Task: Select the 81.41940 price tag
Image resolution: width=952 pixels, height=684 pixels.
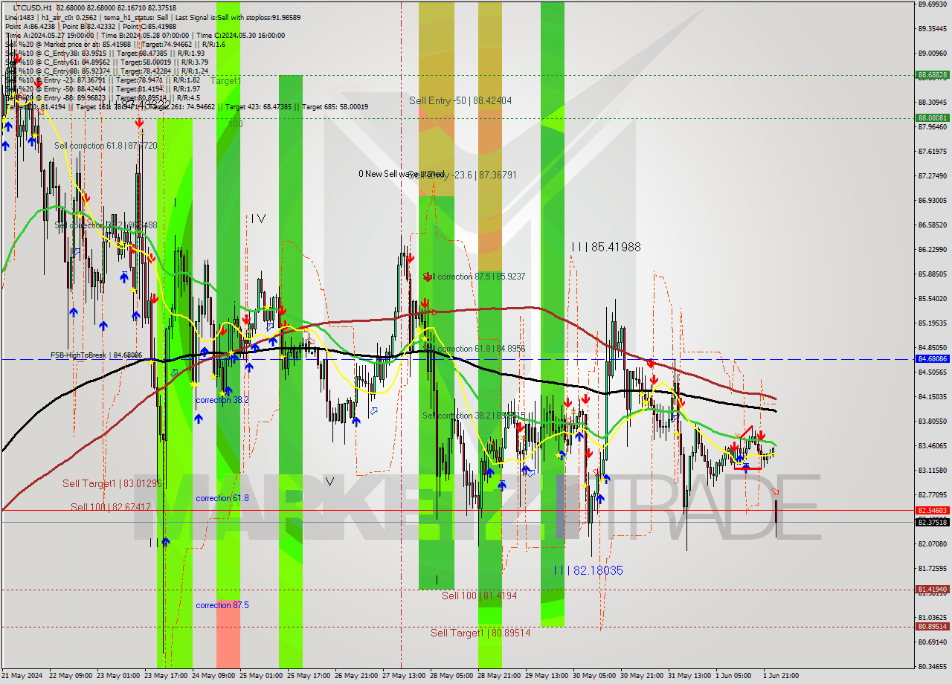Action: (x=933, y=590)
